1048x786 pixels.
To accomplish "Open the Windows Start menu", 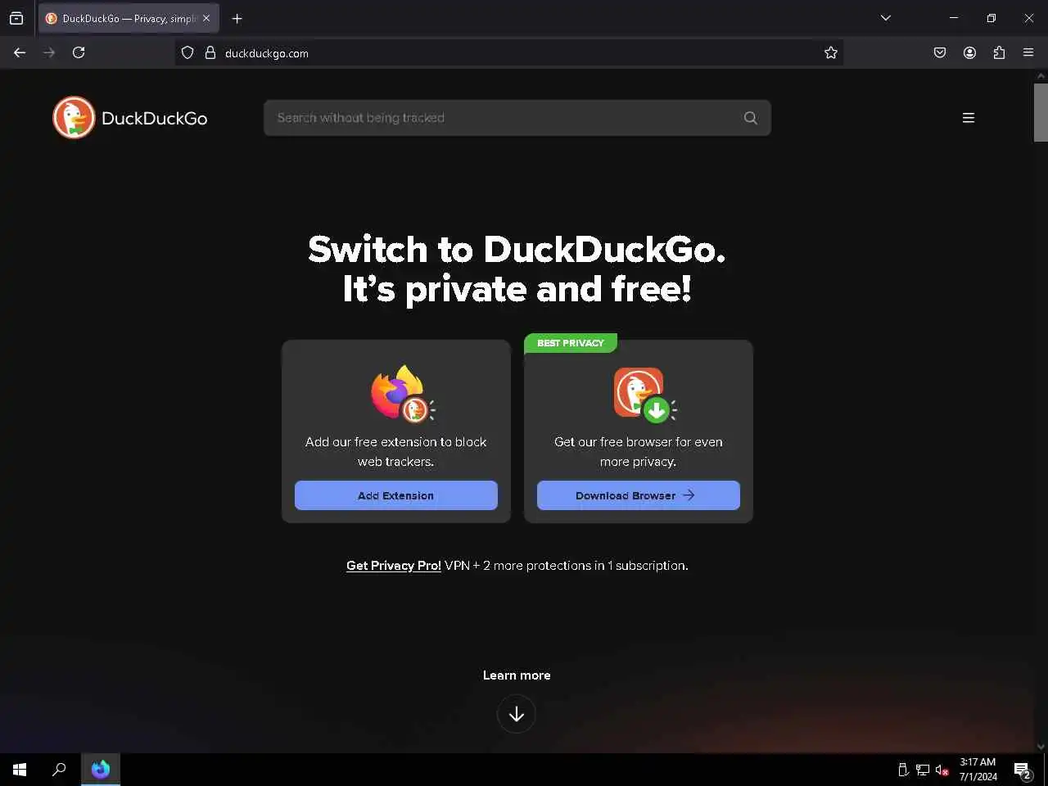I will 20,770.
